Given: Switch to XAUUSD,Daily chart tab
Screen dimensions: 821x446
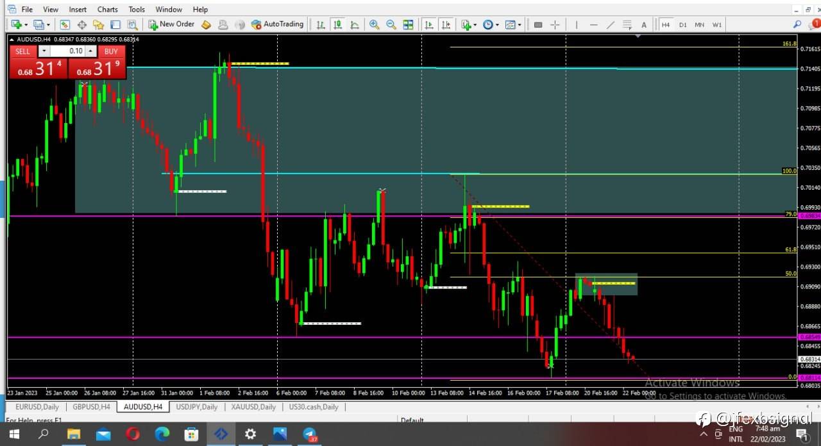Looking at the screenshot, I should pyautogui.click(x=253, y=407).
